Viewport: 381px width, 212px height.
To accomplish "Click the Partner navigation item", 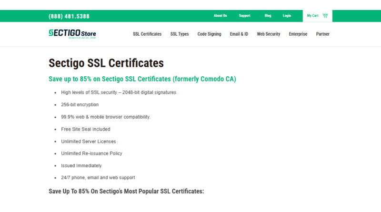I will (322, 34).
